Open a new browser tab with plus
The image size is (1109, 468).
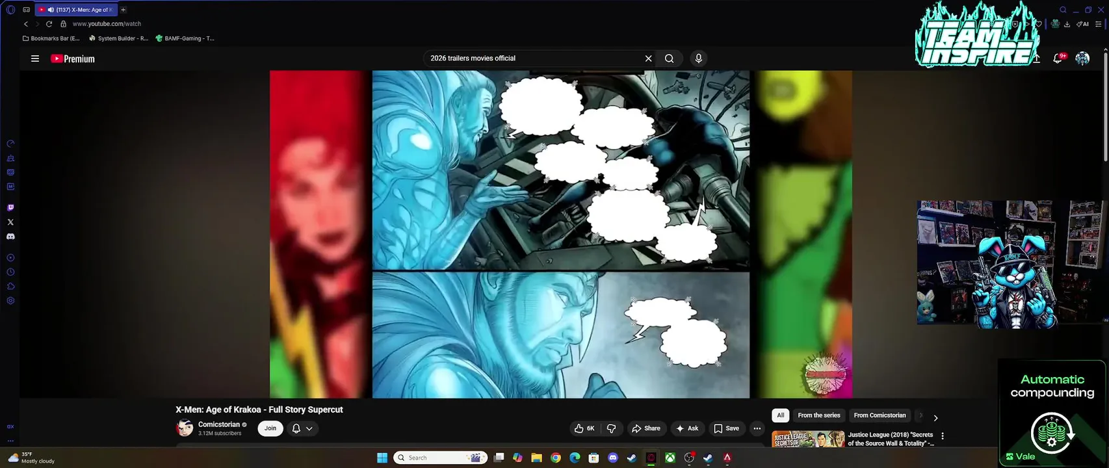click(x=124, y=10)
